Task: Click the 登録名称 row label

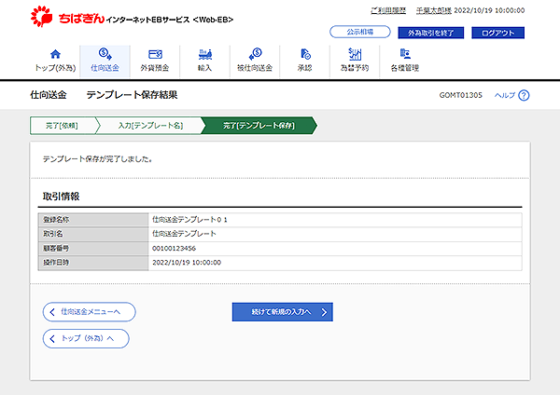Action: (x=56, y=220)
